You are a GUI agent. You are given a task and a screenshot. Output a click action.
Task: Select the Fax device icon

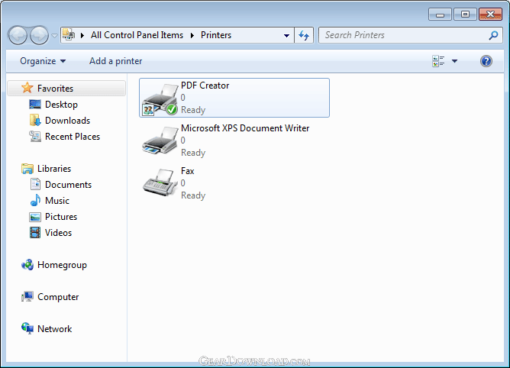[160, 182]
